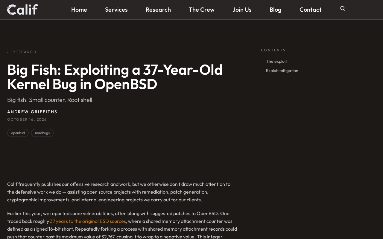Viewport: 383px width, 239px height.
Task: Open the Contact page
Action: [311, 10]
